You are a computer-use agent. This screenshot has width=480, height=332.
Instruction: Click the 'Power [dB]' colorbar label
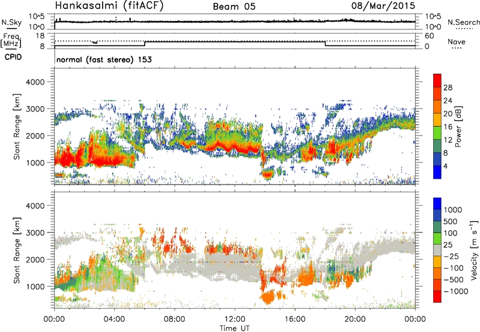[458, 126]
